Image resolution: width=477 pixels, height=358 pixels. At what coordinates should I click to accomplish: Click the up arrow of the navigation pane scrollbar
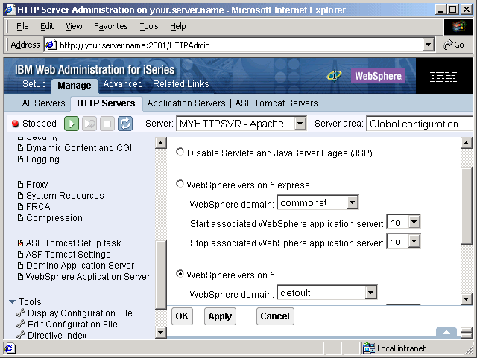[x=161, y=143]
